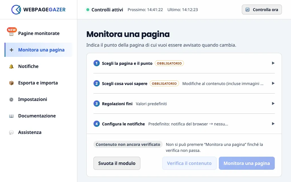The width and height of the screenshot is (291, 182).
Task: Click the NEW badge on Pagine monitorate
Action: pos(12,30)
